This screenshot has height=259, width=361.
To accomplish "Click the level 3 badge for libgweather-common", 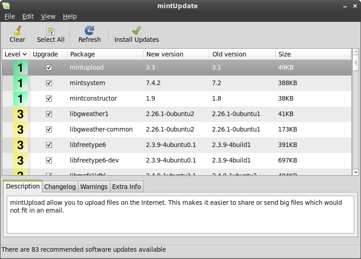I will [21, 129].
